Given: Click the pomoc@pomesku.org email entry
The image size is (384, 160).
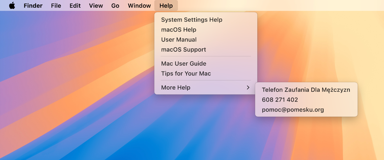Looking at the screenshot, I should 293,110.
